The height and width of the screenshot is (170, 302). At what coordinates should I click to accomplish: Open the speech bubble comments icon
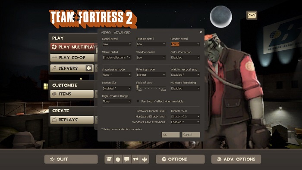[x=127, y=159]
